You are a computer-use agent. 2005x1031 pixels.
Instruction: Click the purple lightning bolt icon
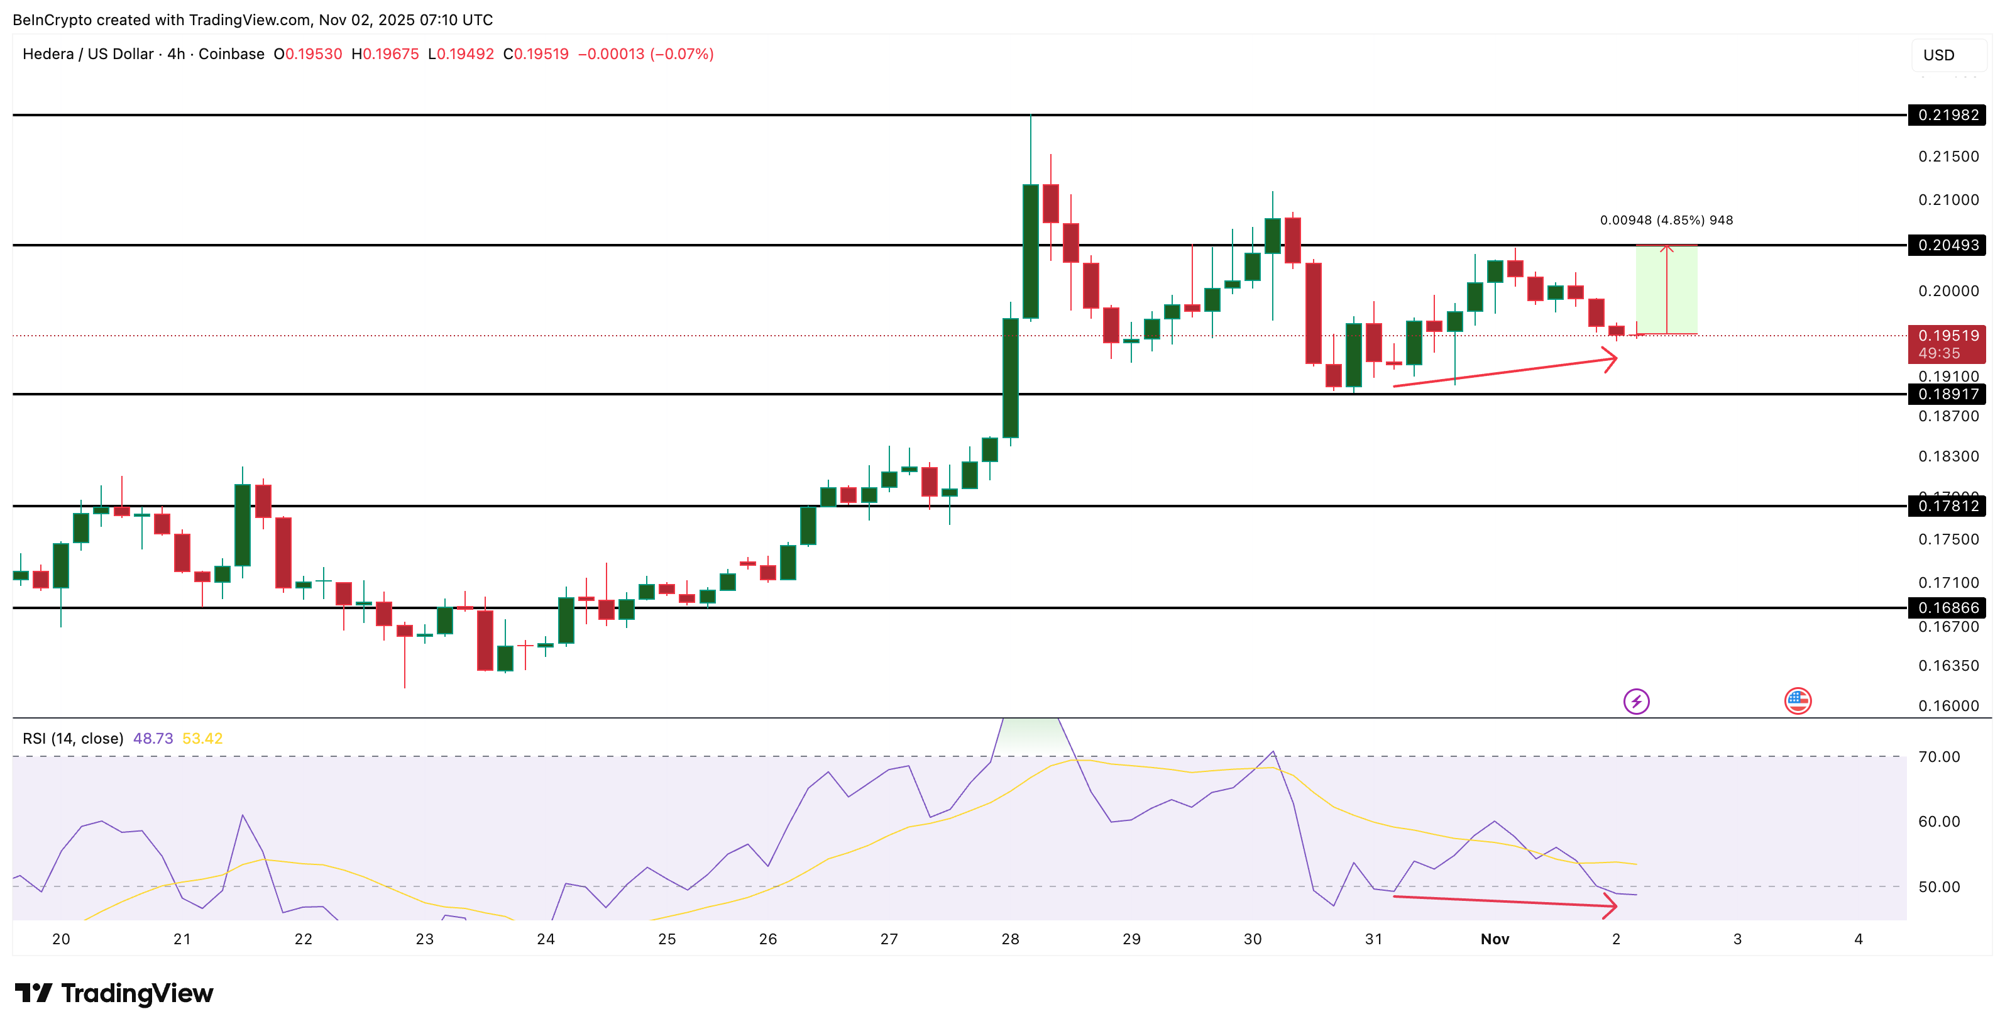click(1637, 701)
